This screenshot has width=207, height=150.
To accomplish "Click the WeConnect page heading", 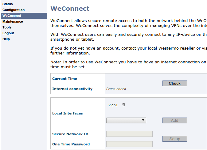I will (70, 9).
